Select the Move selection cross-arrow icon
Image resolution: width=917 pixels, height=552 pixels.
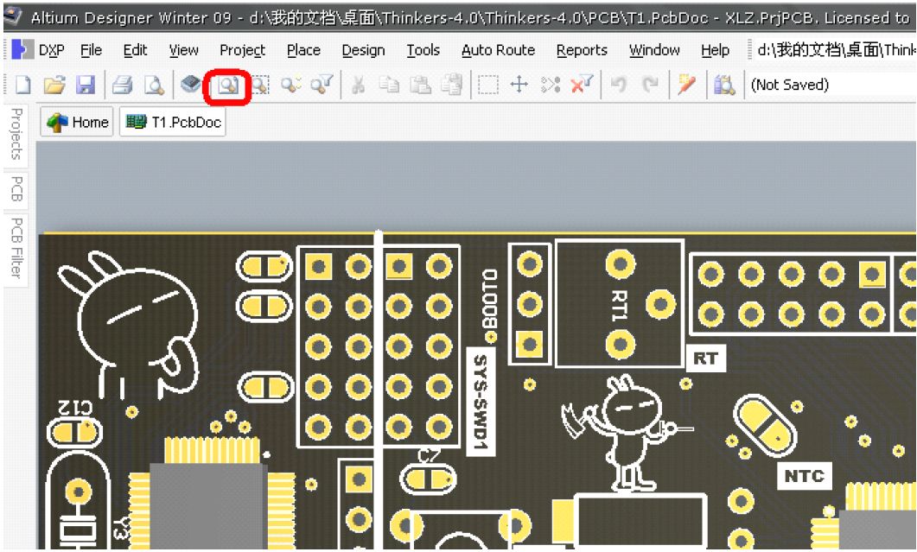[x=519, y=84]
